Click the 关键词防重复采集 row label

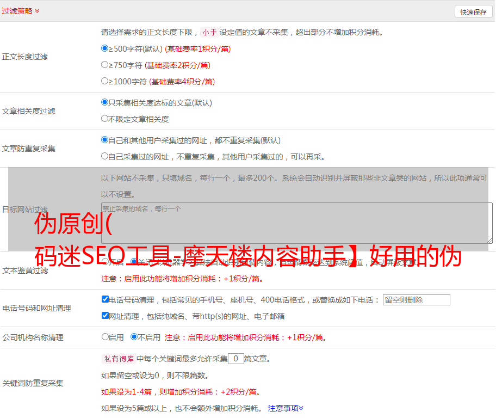tap(33, 383)
